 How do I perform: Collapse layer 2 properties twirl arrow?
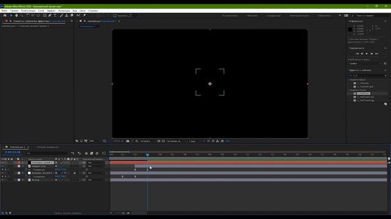[x=16, y=166]
